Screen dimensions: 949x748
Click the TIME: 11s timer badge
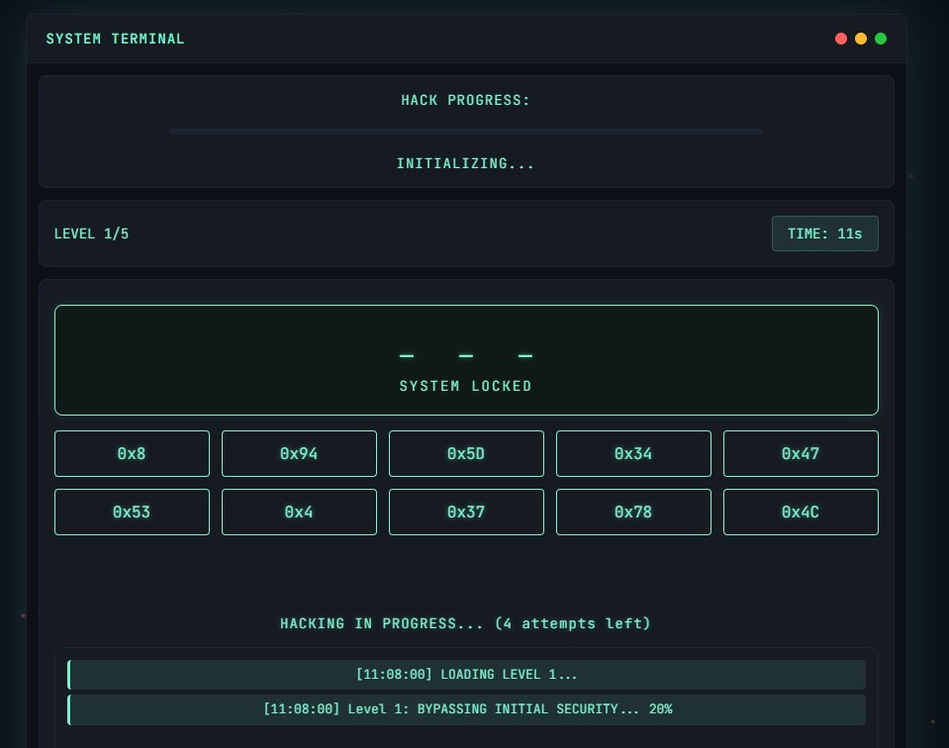pyautogui.click(x=825, y=234)
